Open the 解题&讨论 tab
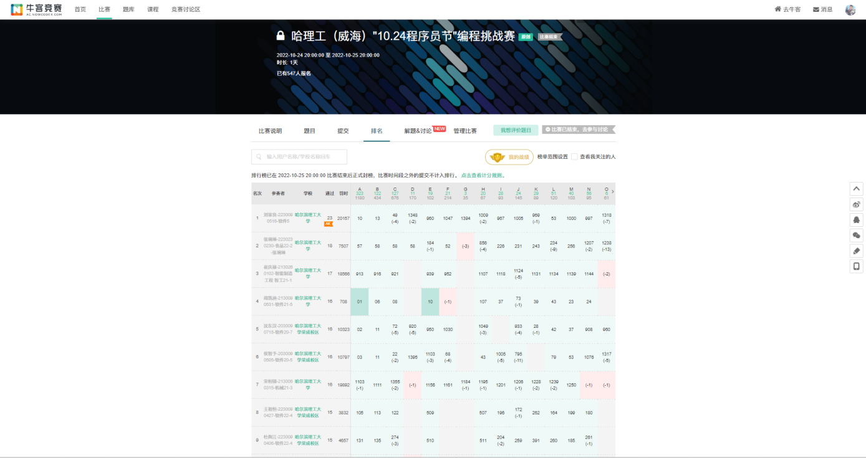This screenshot has width=866, height=458. pos(418,131)
